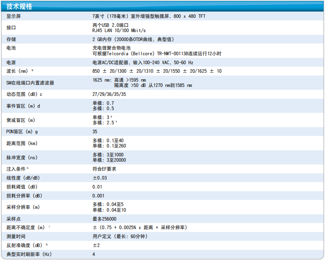Click the PON盲区 value 35
This screenshot has height=260, width=325.
pos(95,132)
